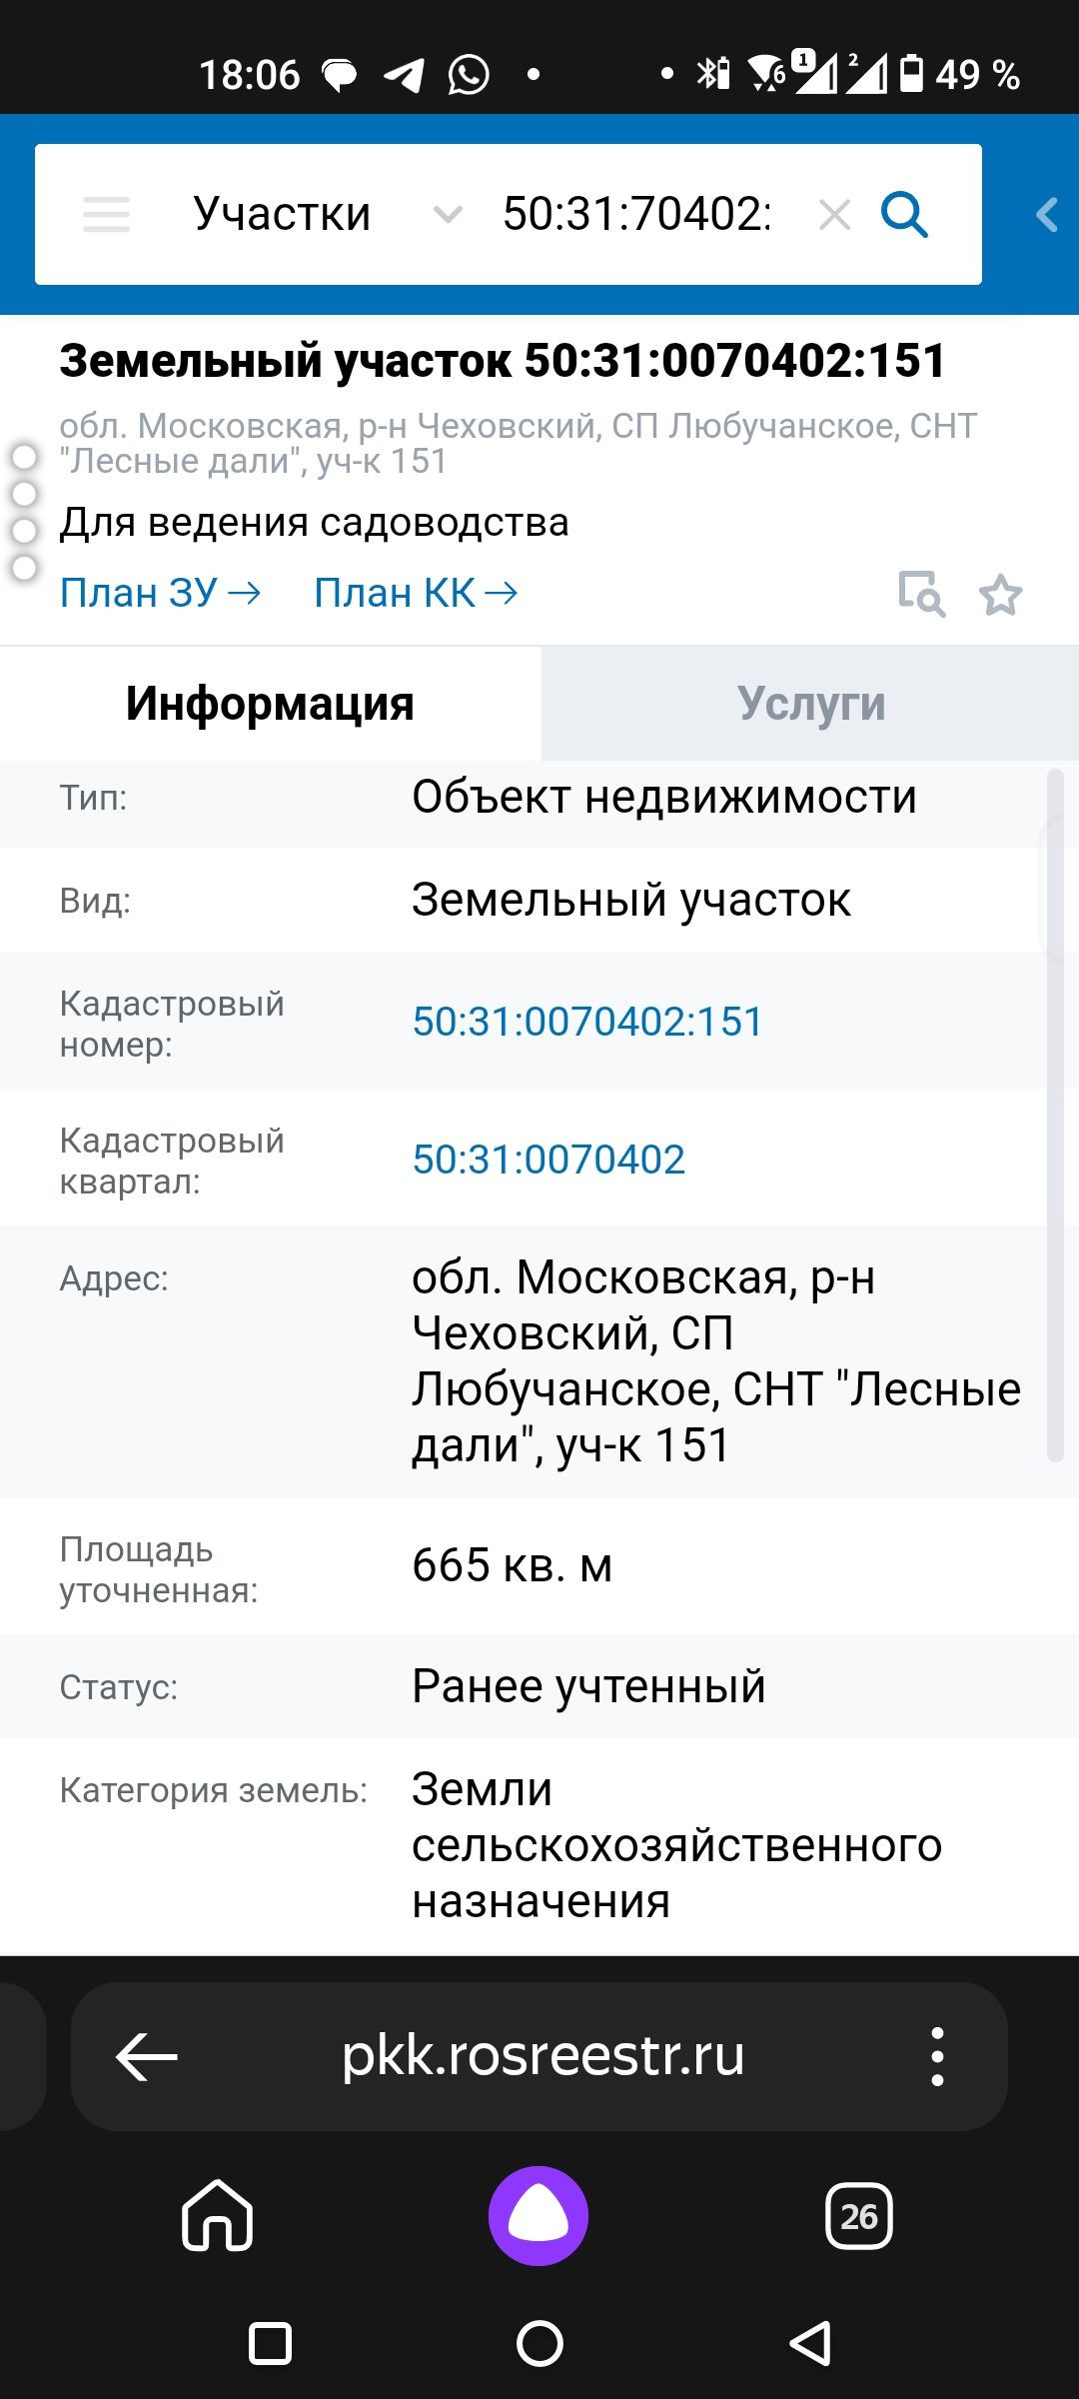Image resolution: width=1079 pixels, height=2399 pixels.
Task: Open cadastral number 50:31:0070402:151 link
Action: [587, 1022]
